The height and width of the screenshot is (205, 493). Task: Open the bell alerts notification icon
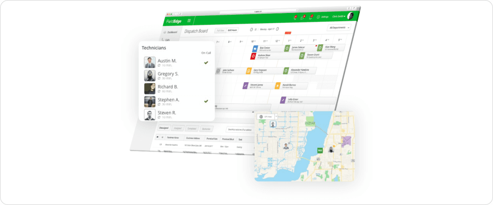(311, 17)
